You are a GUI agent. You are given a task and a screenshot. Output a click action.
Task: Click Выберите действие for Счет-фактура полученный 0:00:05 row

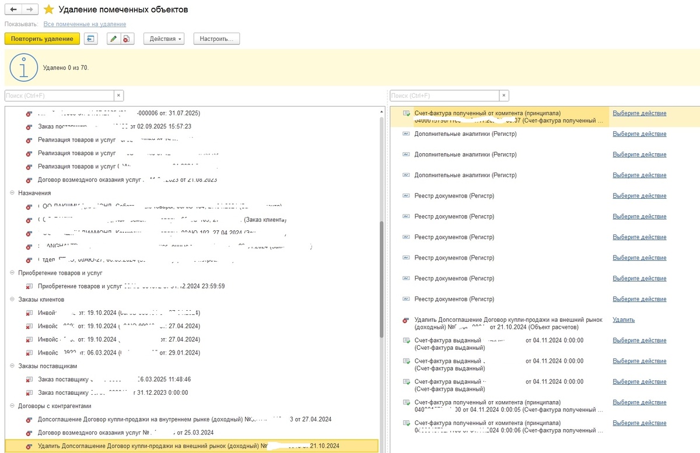pyautogui.click(x=639, y=403)
